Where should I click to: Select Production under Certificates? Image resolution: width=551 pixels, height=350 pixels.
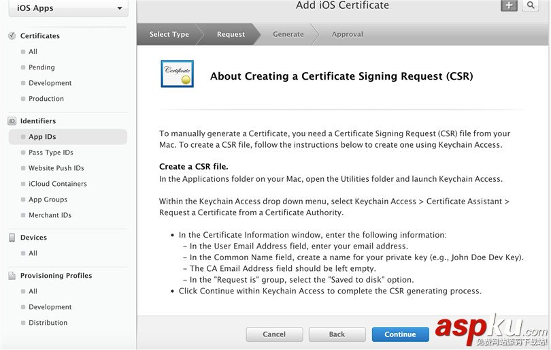(x=46, y=99)
